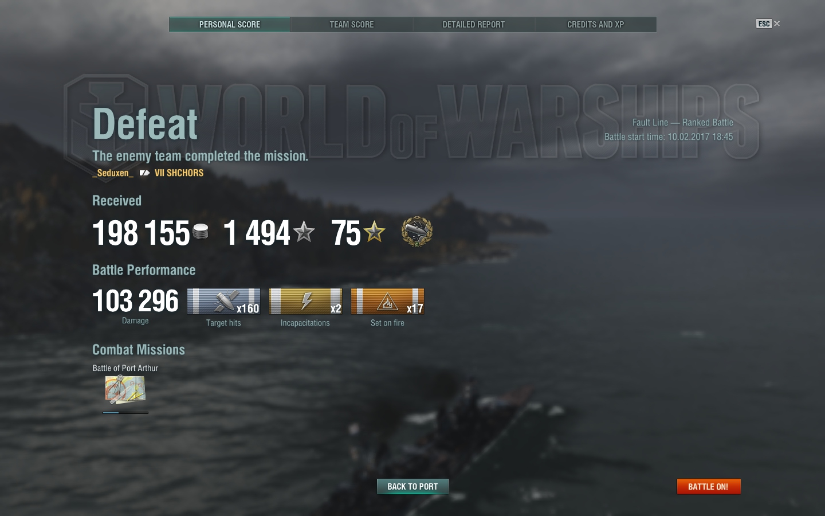Click the credits silver coins icon
Viewport: 825px width, 516px height.
click(x=201, y=232)
